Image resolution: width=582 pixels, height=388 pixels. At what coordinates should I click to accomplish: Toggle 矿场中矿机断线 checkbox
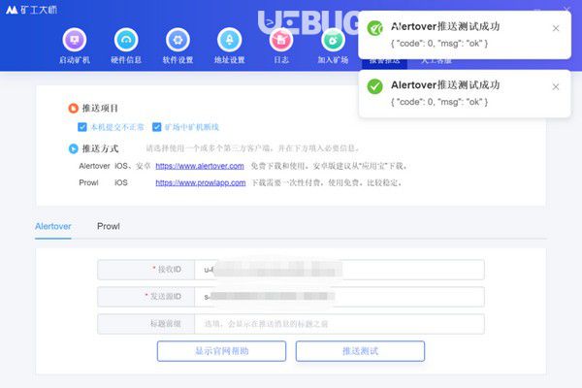[x=156, y=127]
